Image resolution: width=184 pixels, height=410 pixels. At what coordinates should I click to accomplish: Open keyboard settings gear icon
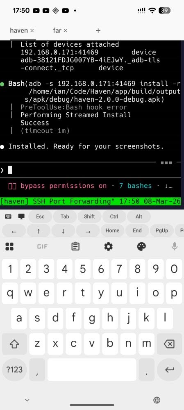(x=109, y=246)
